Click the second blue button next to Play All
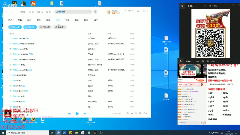The width and height of the screenshot is (240, 135). tap(30, 27)
